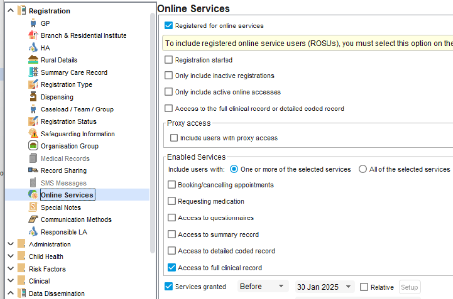Image resolution: width=453 pixels, height=299 pixels.
Task: Click the GP icon in Registration tree
Action: [x=33, y=23]
